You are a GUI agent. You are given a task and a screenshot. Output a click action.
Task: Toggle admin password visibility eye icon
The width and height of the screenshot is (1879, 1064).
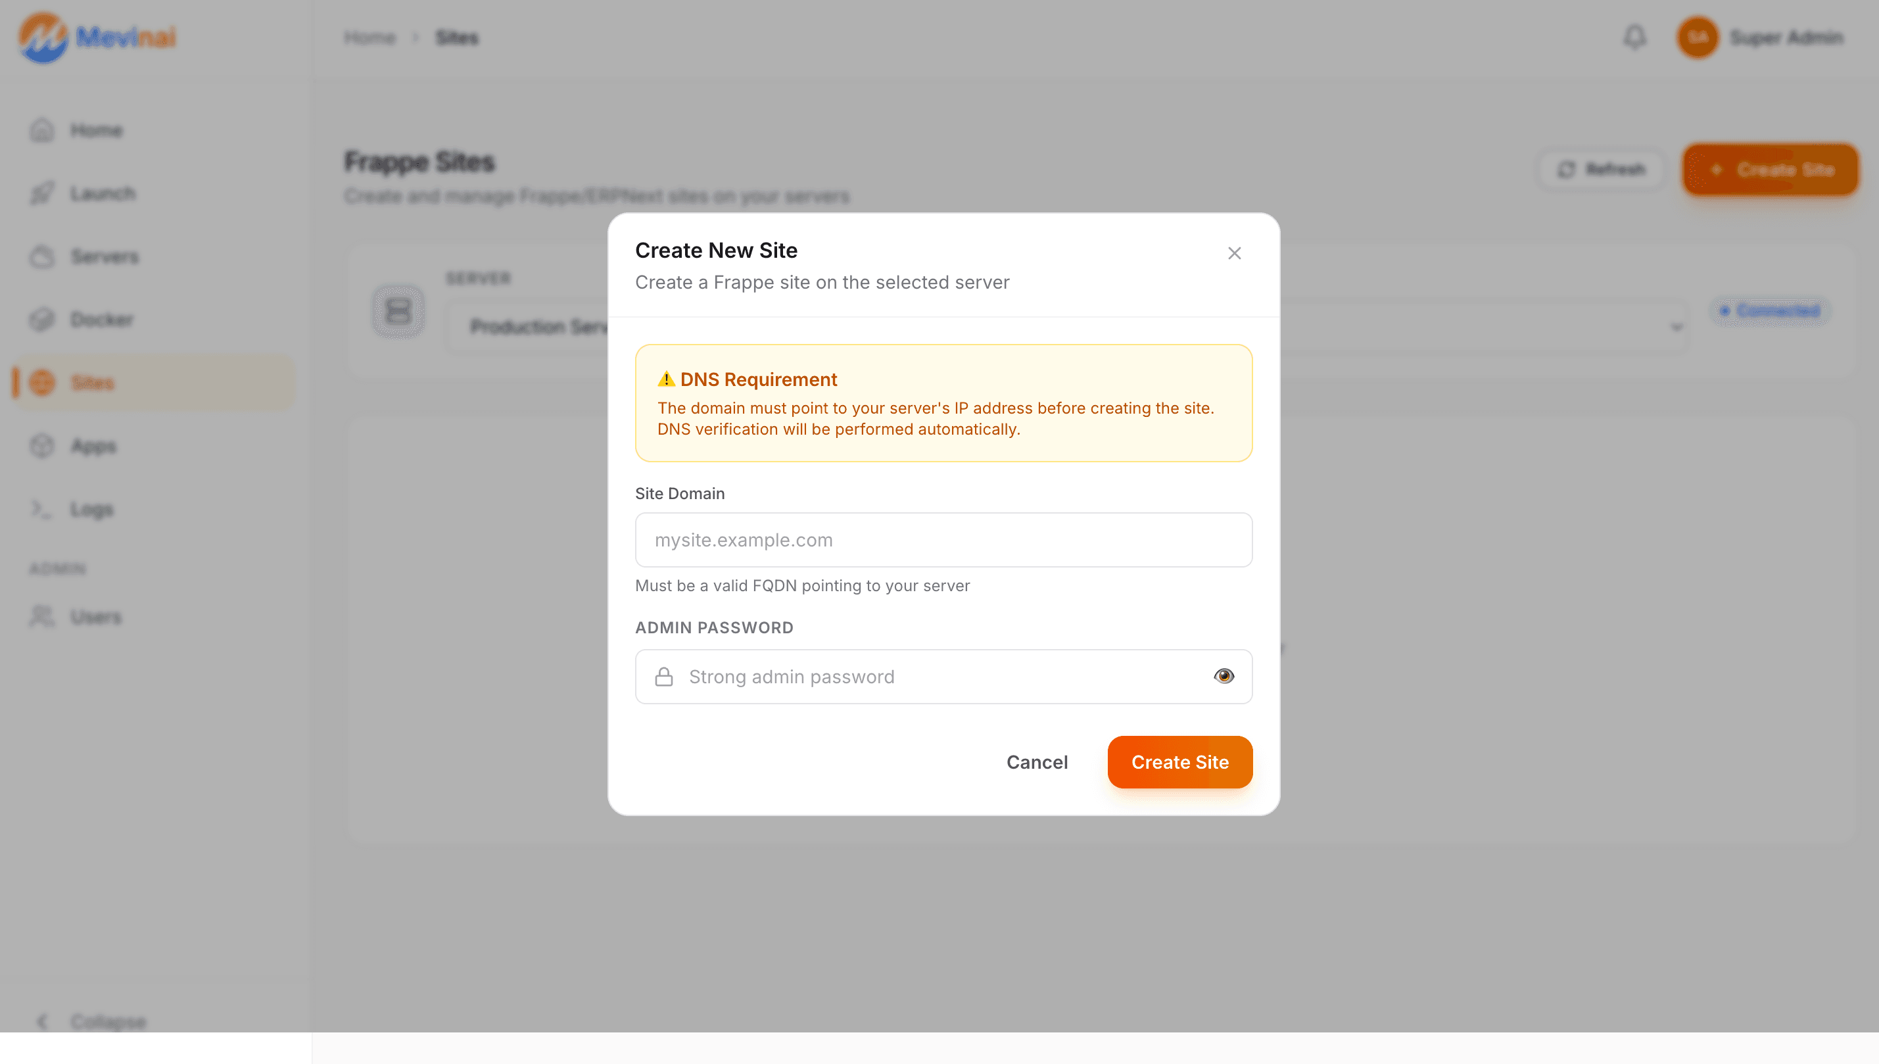(x=1224, y=677)
